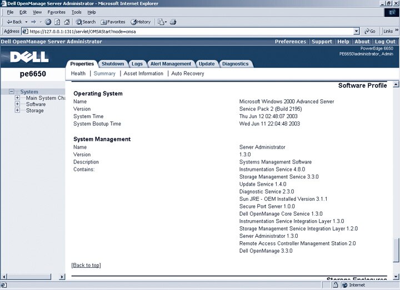Image resolution: width=400 pixels, height=290 pixels.
Task: Open Favorites toolbar button
Action: (x=113, y=22)
